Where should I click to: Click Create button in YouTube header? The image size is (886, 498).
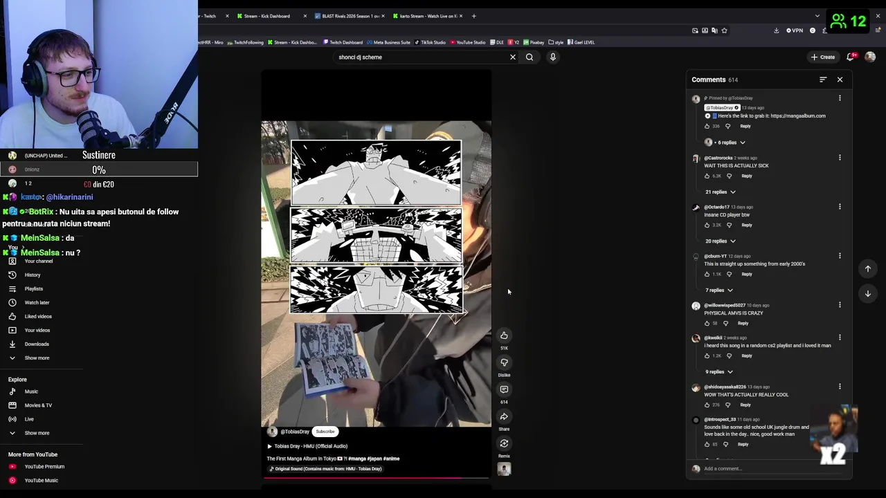click(823, 57)
